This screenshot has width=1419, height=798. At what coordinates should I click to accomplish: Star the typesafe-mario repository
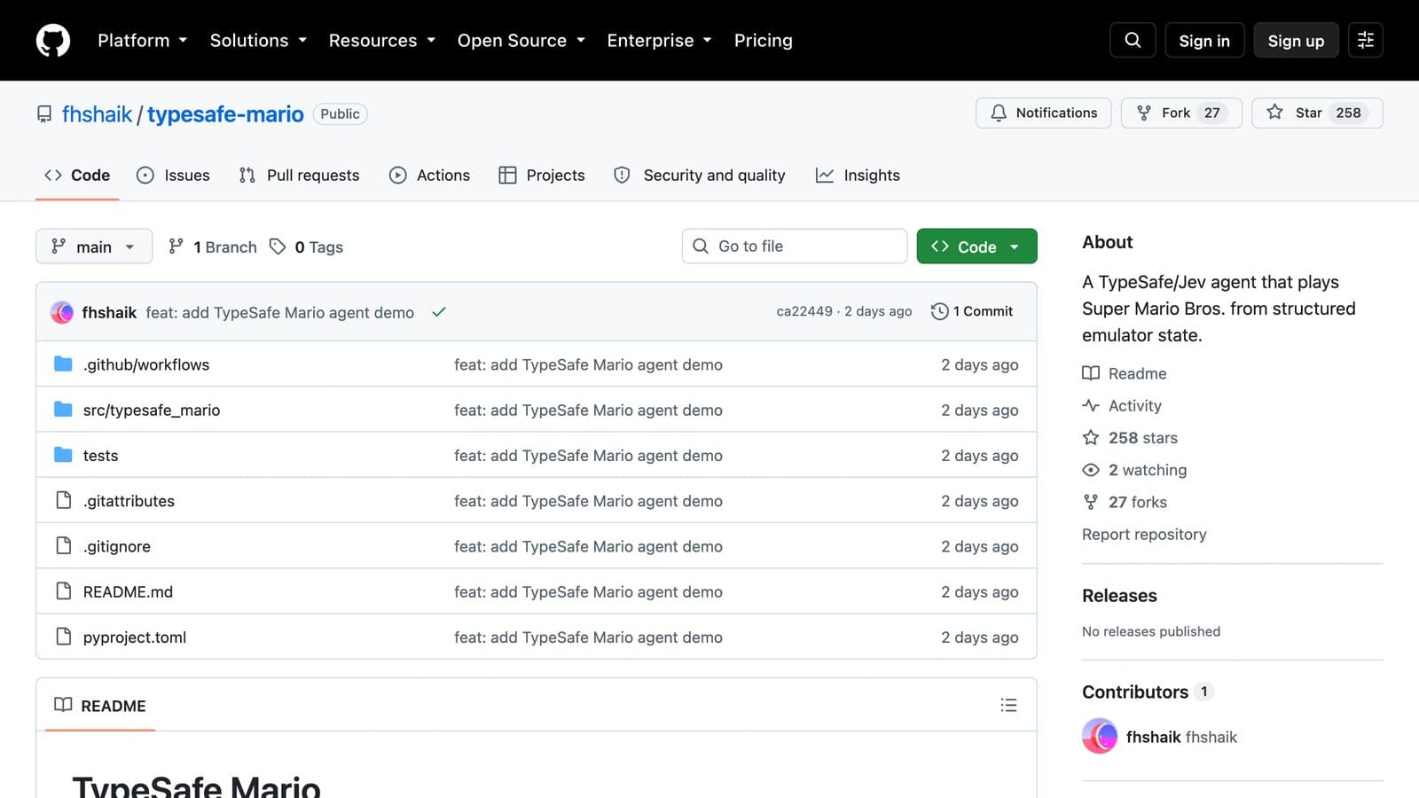click(x=1317, y=113)
